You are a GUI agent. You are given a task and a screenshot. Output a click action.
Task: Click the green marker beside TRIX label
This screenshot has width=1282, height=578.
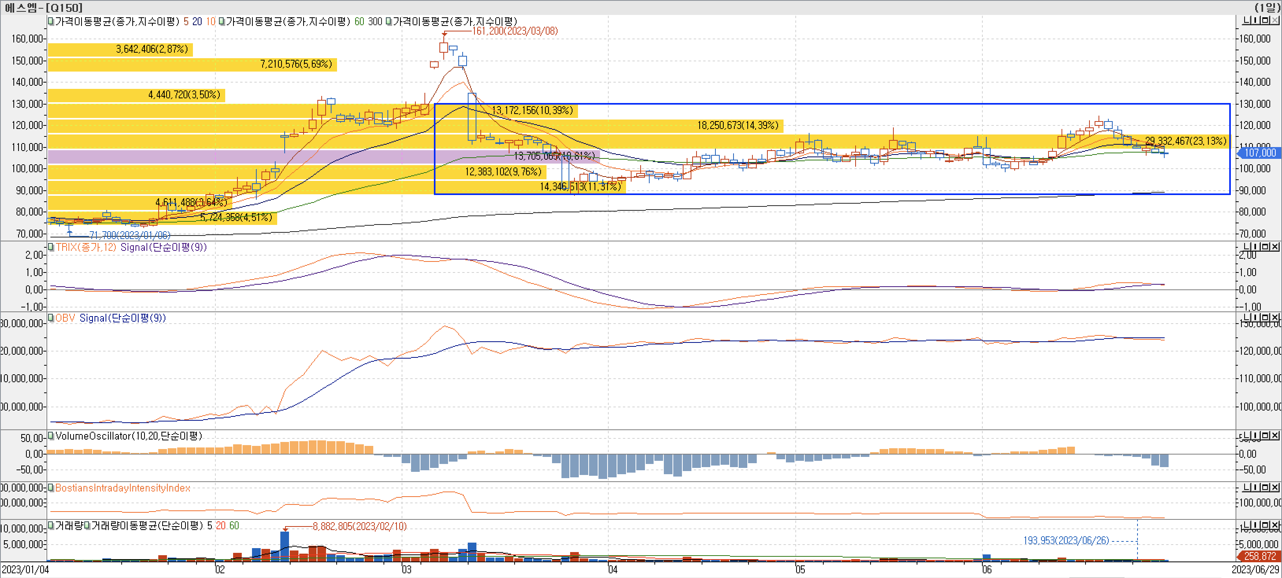[x=50, y=247]
